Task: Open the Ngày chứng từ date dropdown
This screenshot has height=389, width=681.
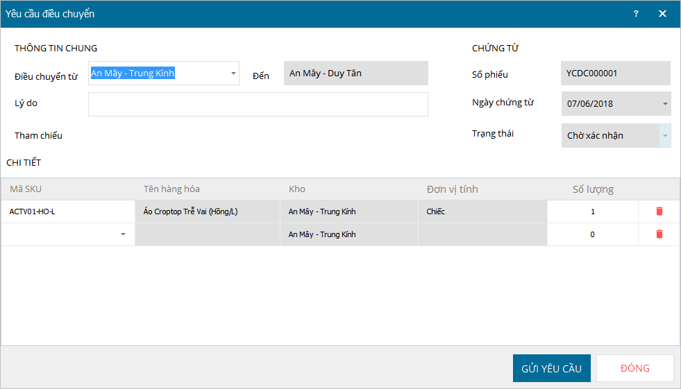Action: (665, 103)
